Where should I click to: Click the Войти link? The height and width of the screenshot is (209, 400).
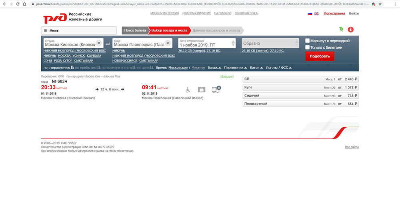coord(354,13)
